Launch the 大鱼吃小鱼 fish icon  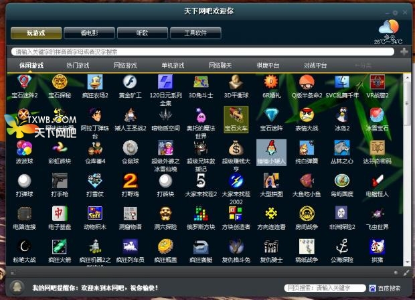click(x=307, y=181)
